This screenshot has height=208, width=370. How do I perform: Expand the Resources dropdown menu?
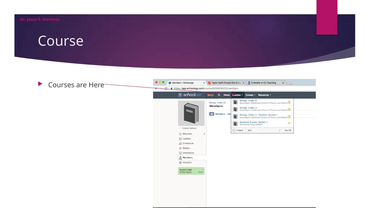[264, 95]
